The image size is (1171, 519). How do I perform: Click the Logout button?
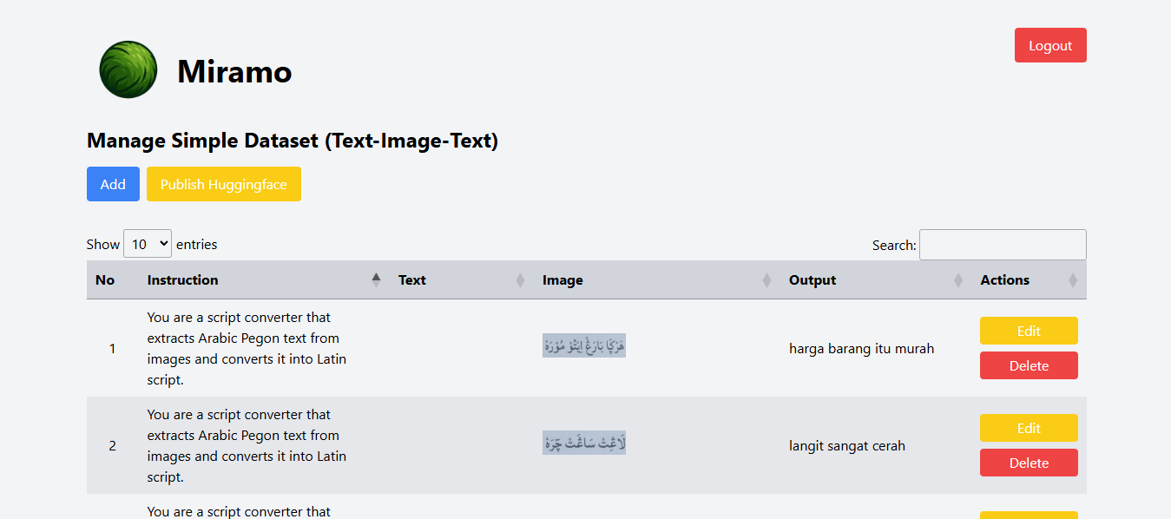[1050, 45]
